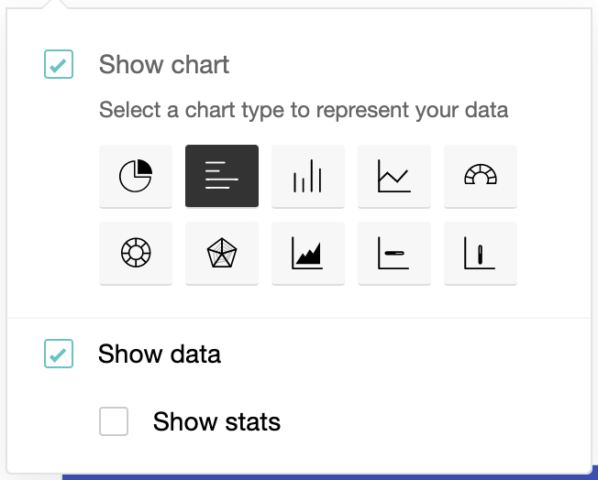This screenshot has height=480, width=598.
Task: Pick the vertical column chart icon
Action: click(x=308, y=176)
